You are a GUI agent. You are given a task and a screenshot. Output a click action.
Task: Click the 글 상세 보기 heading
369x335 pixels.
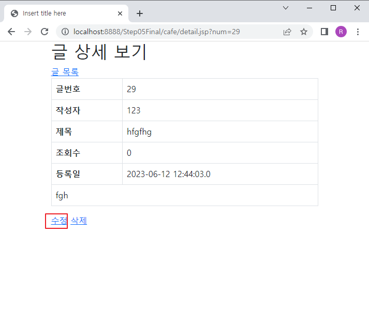point(99,52)
